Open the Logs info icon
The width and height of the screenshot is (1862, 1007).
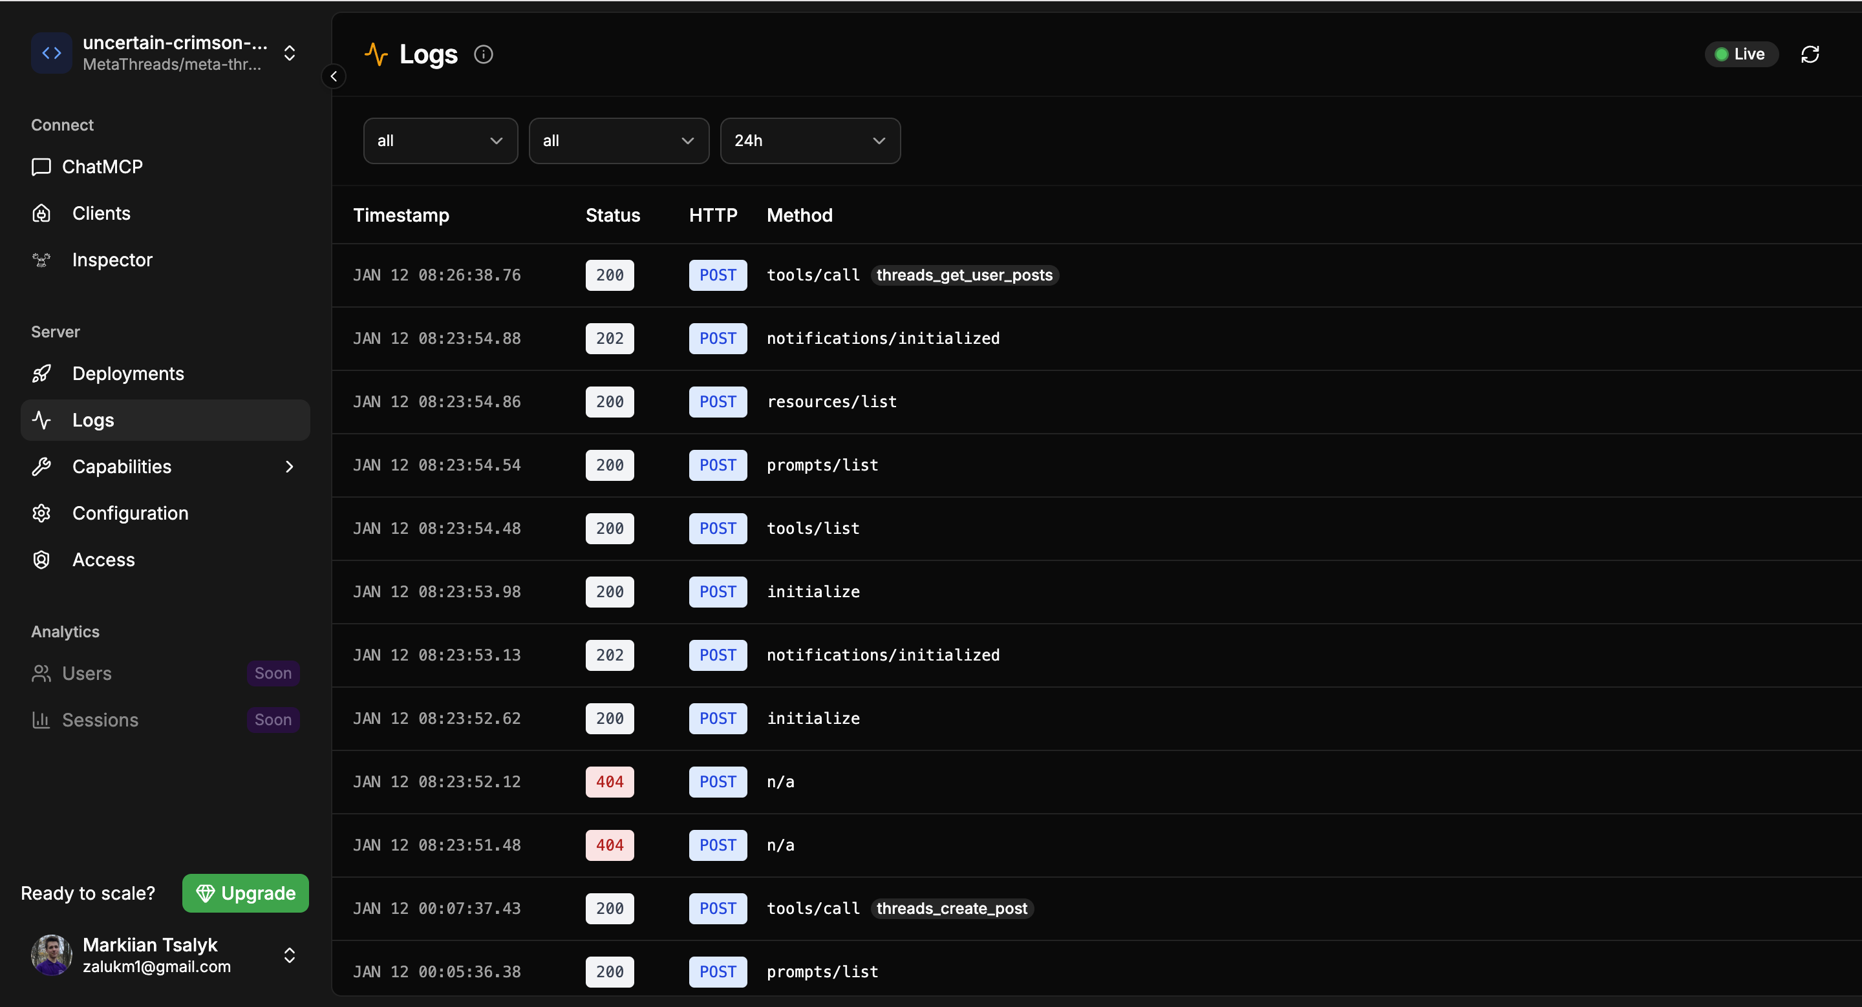[x=483, y=54]
